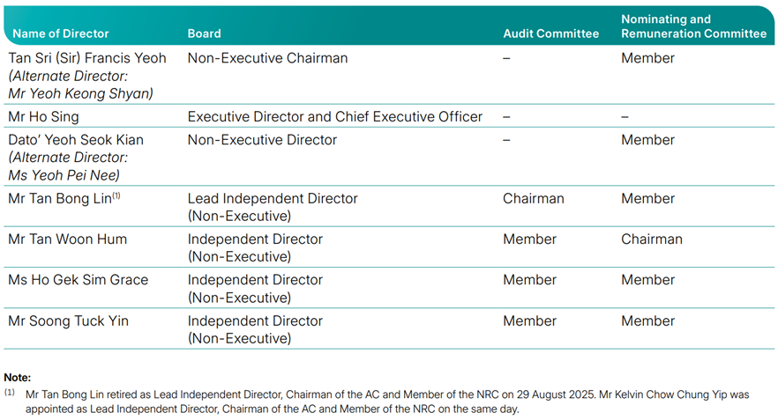Select Dato' Yeoh Seok Kian's name
This screenshot has height=420, width=778.
pos(76,140)
